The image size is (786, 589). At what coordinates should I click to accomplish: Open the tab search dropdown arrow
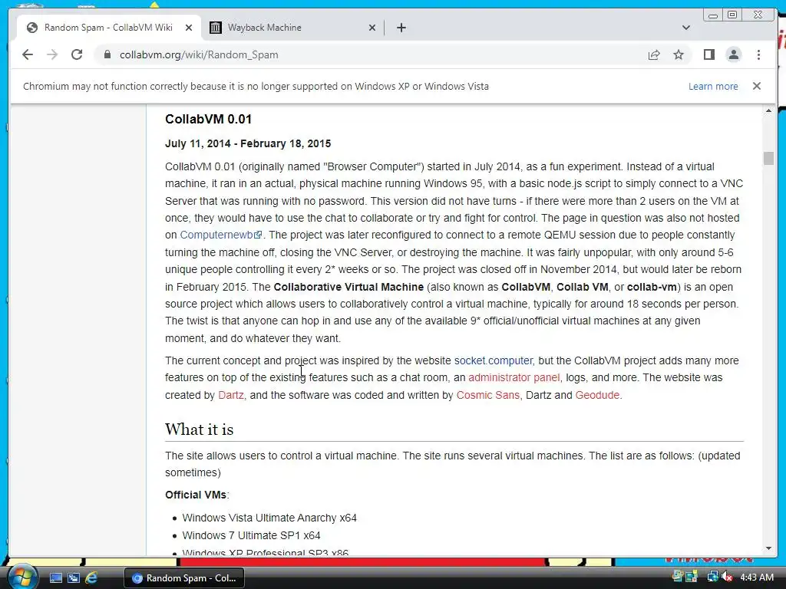click(x=686, y=28)
